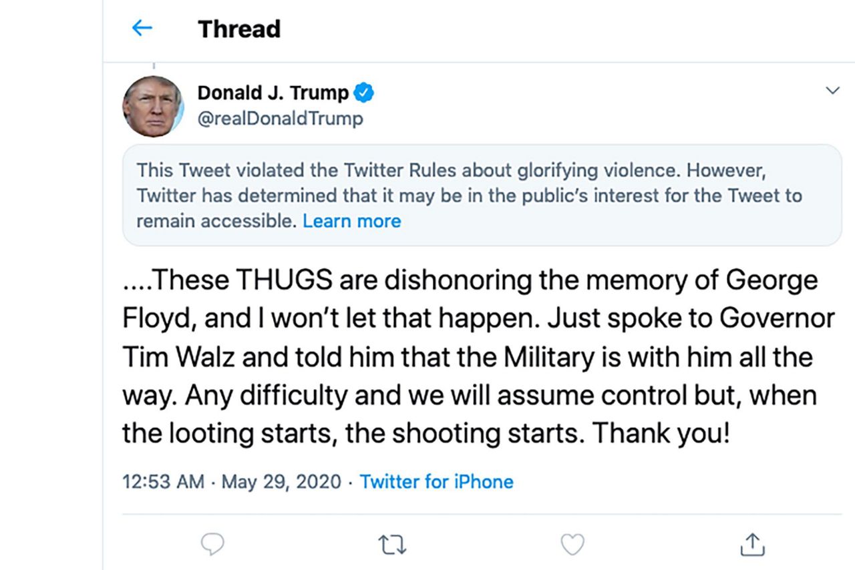Tap the back arrow to leave the thread
This screenshot has width=855, height=570.
[142, 28]
